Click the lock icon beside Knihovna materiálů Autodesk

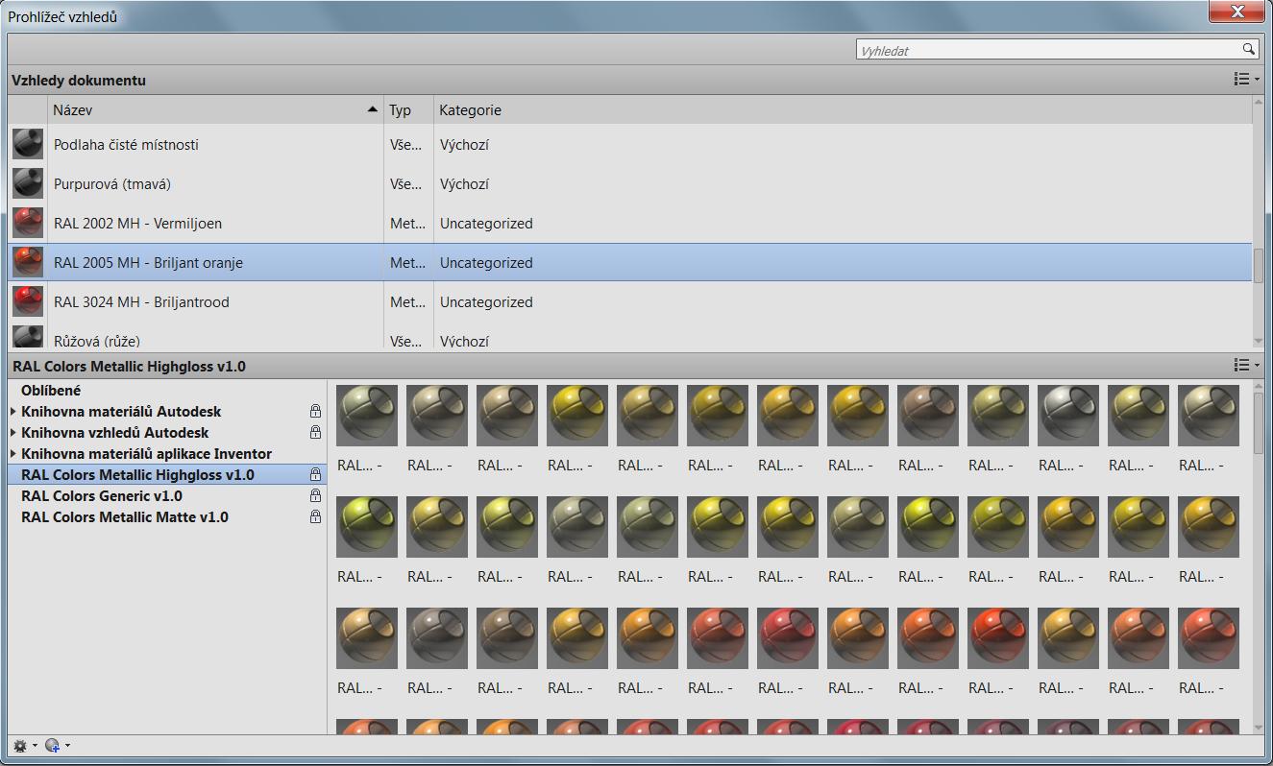pyautogui.click(x=315, y=411)
